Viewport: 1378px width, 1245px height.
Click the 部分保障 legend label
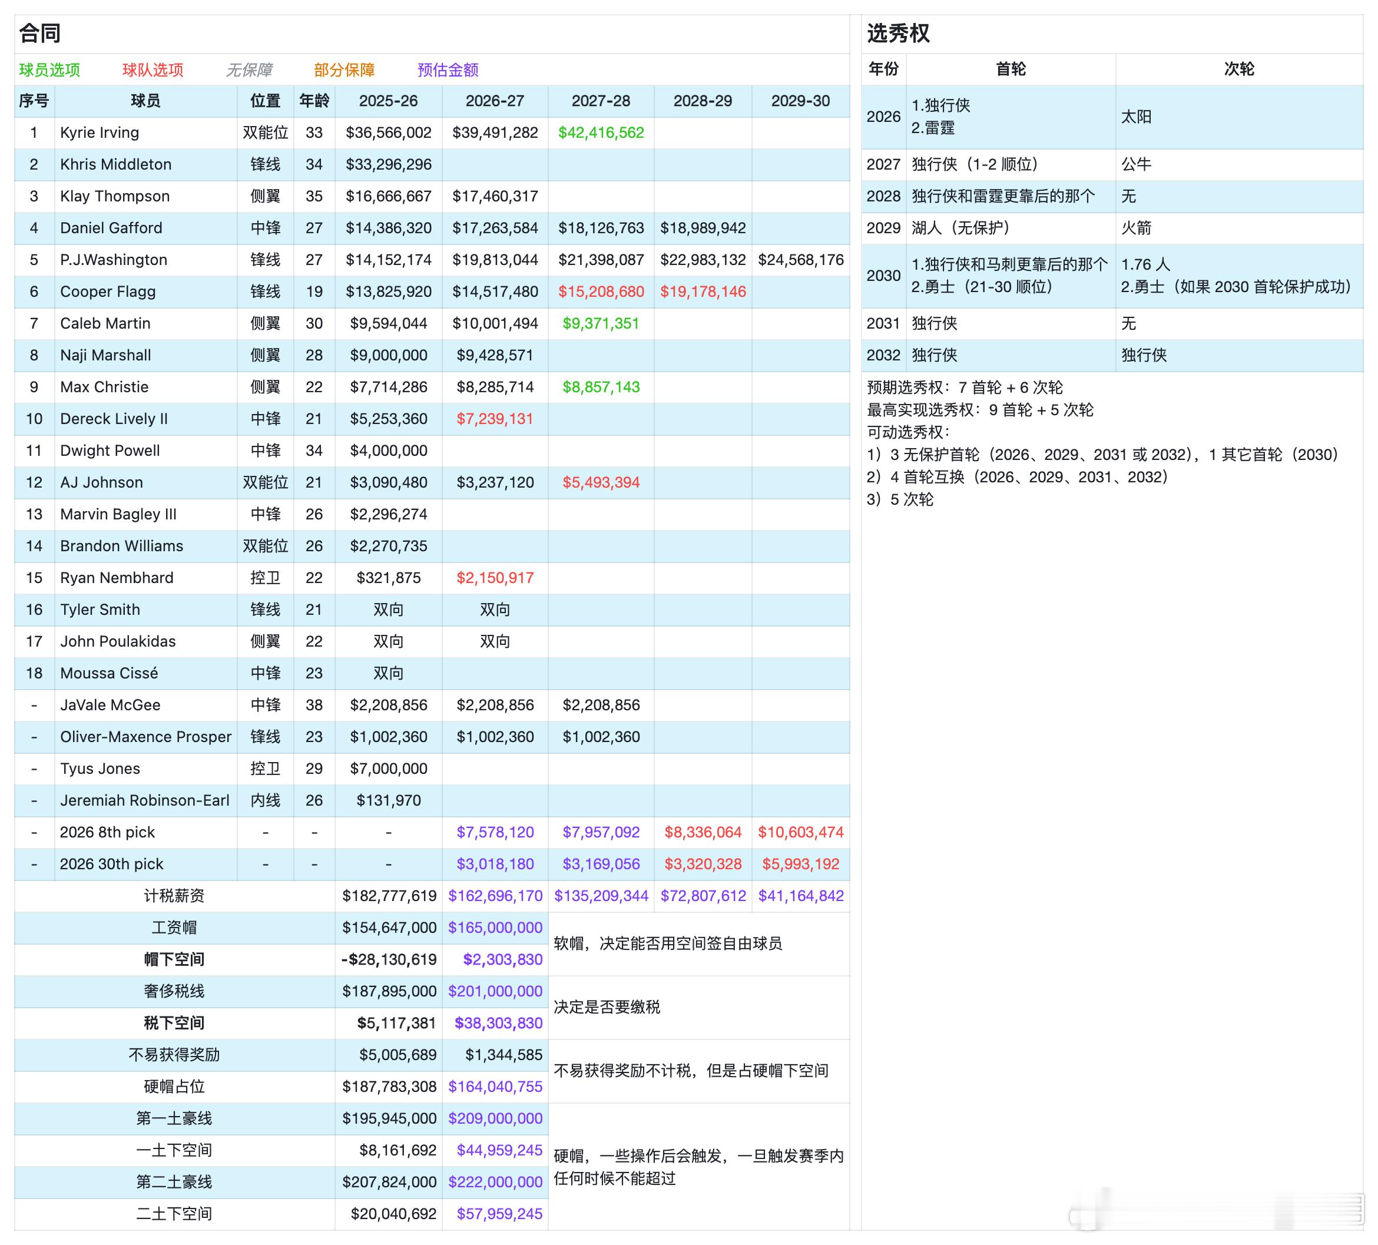point(344,69)
